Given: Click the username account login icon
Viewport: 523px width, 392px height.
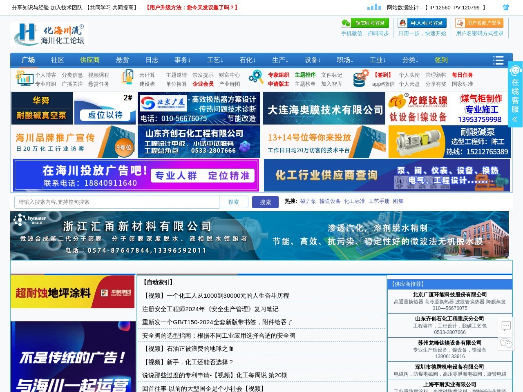Looking at the screenshot, I should pos(460,23).
